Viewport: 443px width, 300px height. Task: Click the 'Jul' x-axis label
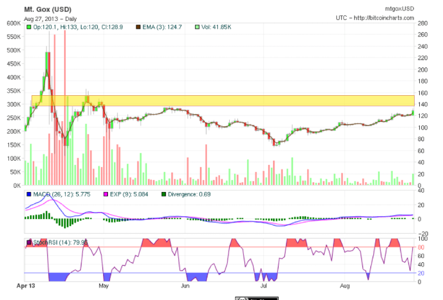coord(264,286)
